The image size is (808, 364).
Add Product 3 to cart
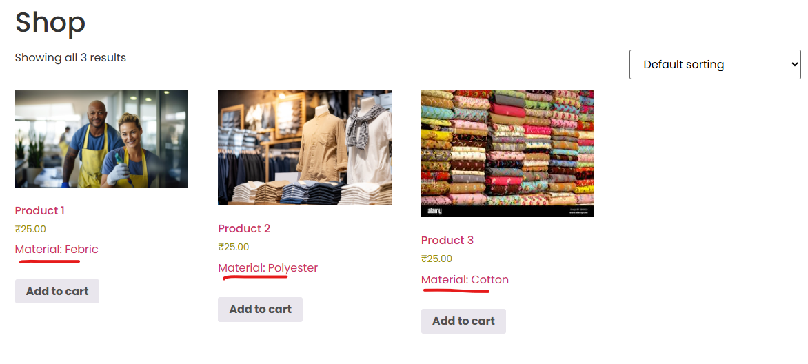coord(463,321)
